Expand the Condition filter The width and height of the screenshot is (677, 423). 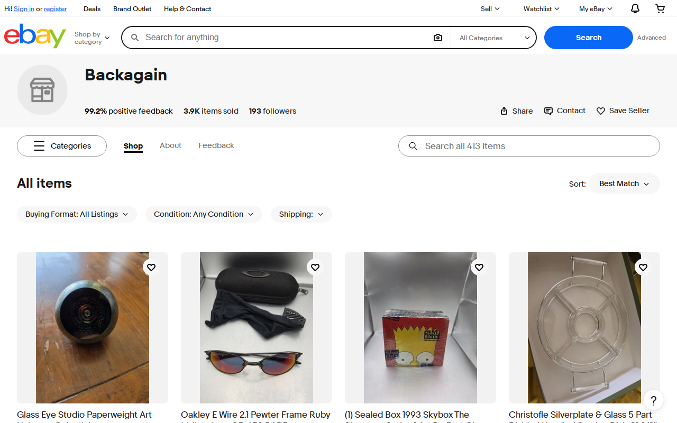[x=204, y=214]
